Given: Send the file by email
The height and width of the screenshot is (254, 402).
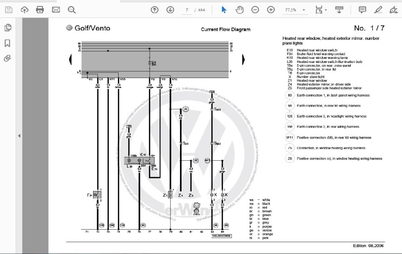Looking at the screenshot, I should pos(56,10).
